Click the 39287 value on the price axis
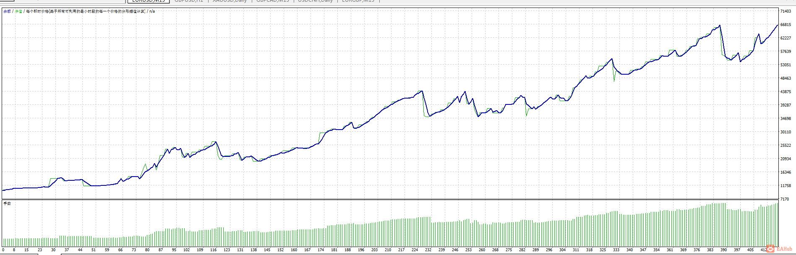The width and height of the screenshot is (796, 255). pos(786,105)
